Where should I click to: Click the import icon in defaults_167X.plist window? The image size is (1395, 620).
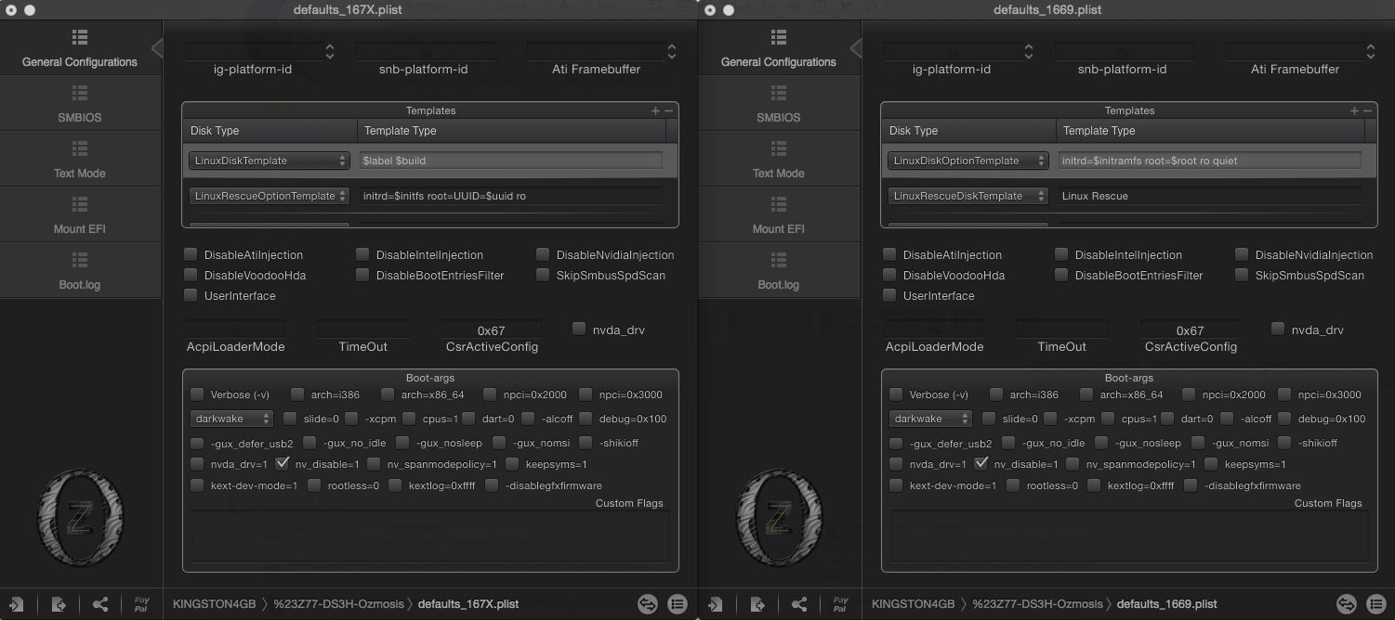16,604
